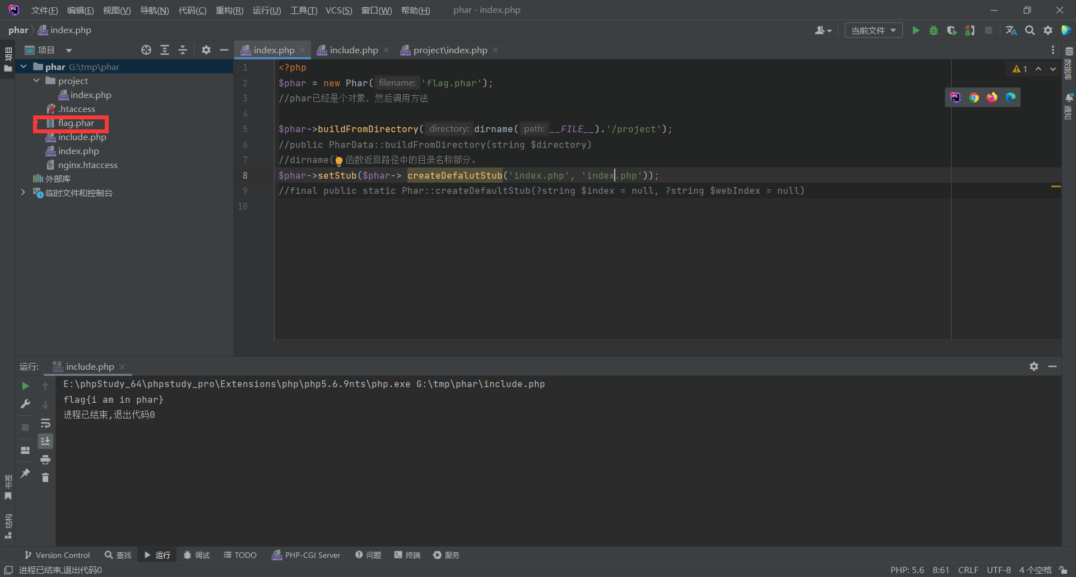
Task: Open run panel settings gear
Action: tap(1034, 366)
